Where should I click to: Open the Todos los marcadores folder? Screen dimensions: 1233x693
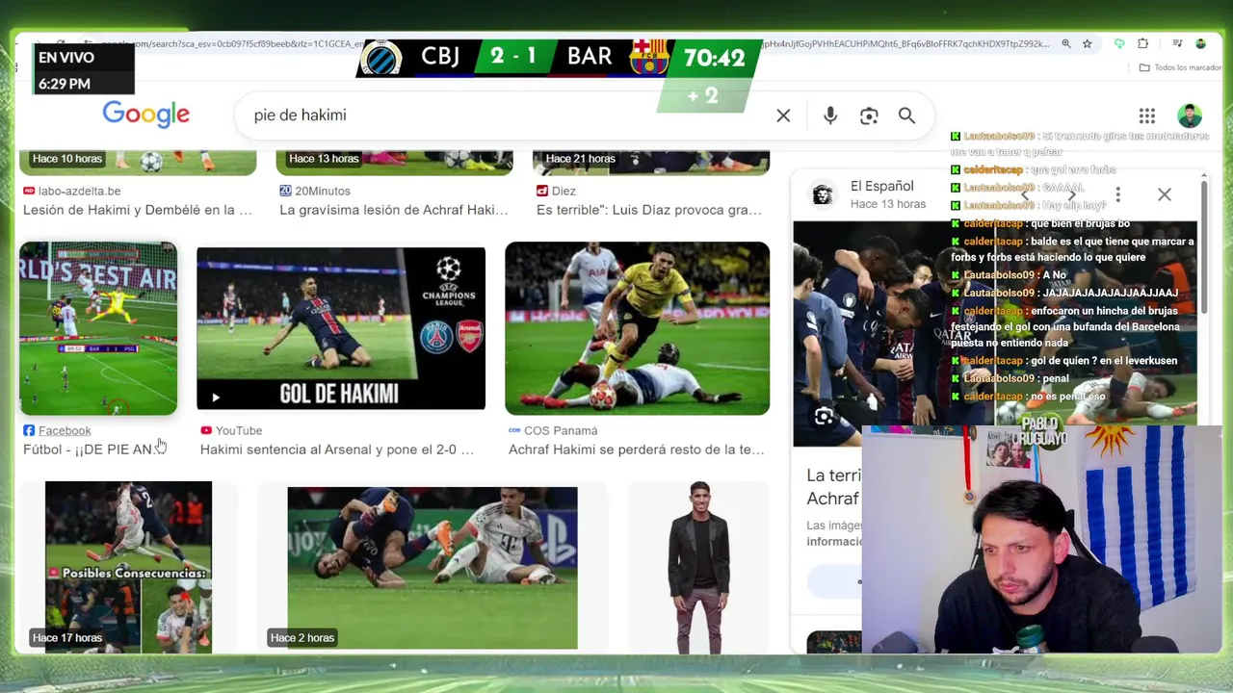[x=1180, y=68]
